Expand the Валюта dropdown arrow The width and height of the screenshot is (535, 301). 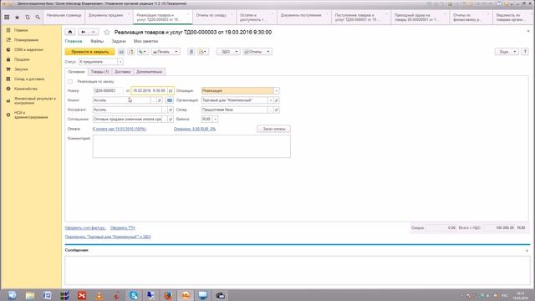(x=215, y=119)
